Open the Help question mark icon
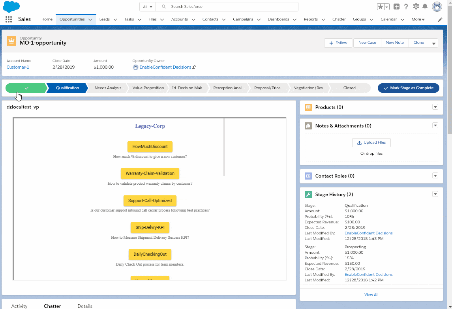 click(406, 6)
